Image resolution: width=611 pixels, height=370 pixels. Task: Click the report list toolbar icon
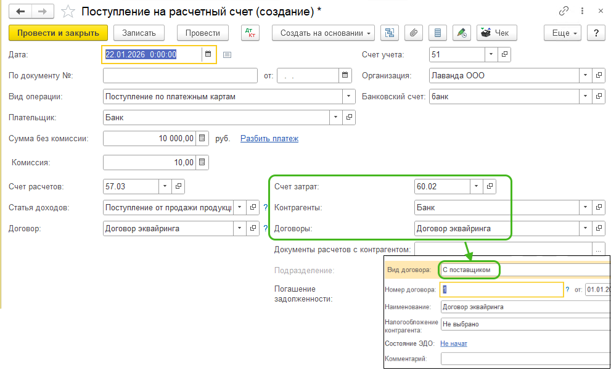pyautogui.click(x=437, y=33)
